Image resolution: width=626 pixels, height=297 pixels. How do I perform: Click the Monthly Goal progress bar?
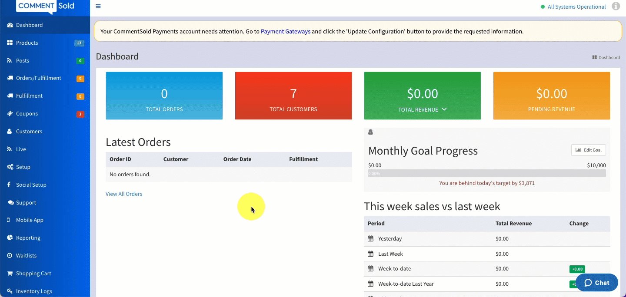[x=487, y=173]
